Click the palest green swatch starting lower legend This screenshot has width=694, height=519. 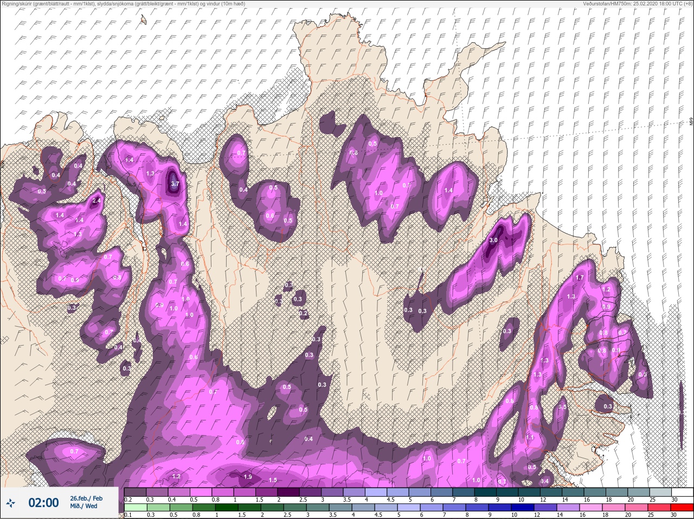tap(136, 507)
